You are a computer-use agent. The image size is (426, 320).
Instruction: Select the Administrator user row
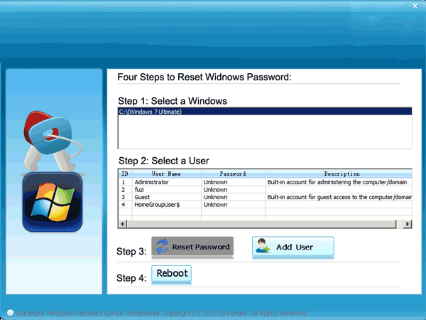(x=265, y=182)
